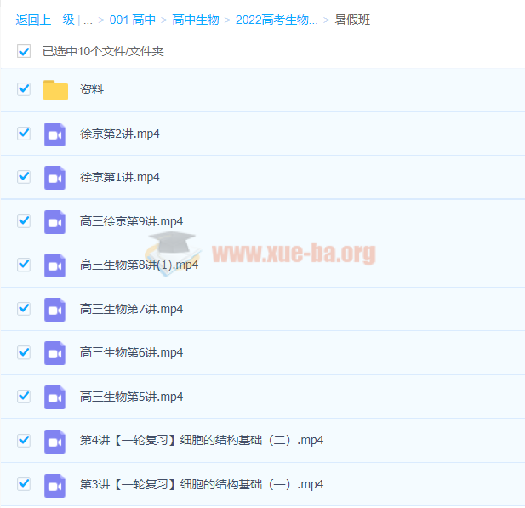Uncheck the select-all checkbox for 10 files
This screenshot has width=525, height=508.
coord(24,51)
